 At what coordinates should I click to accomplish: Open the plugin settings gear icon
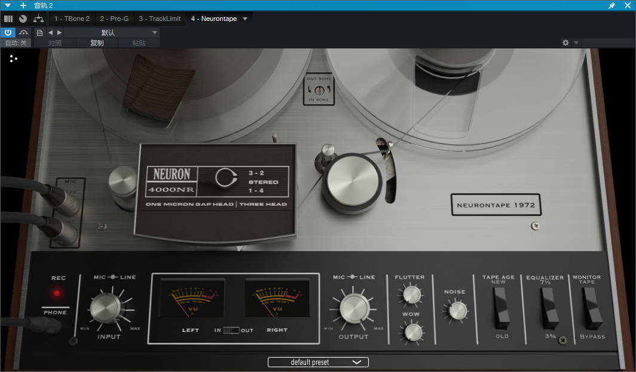[x=565, y=42]
